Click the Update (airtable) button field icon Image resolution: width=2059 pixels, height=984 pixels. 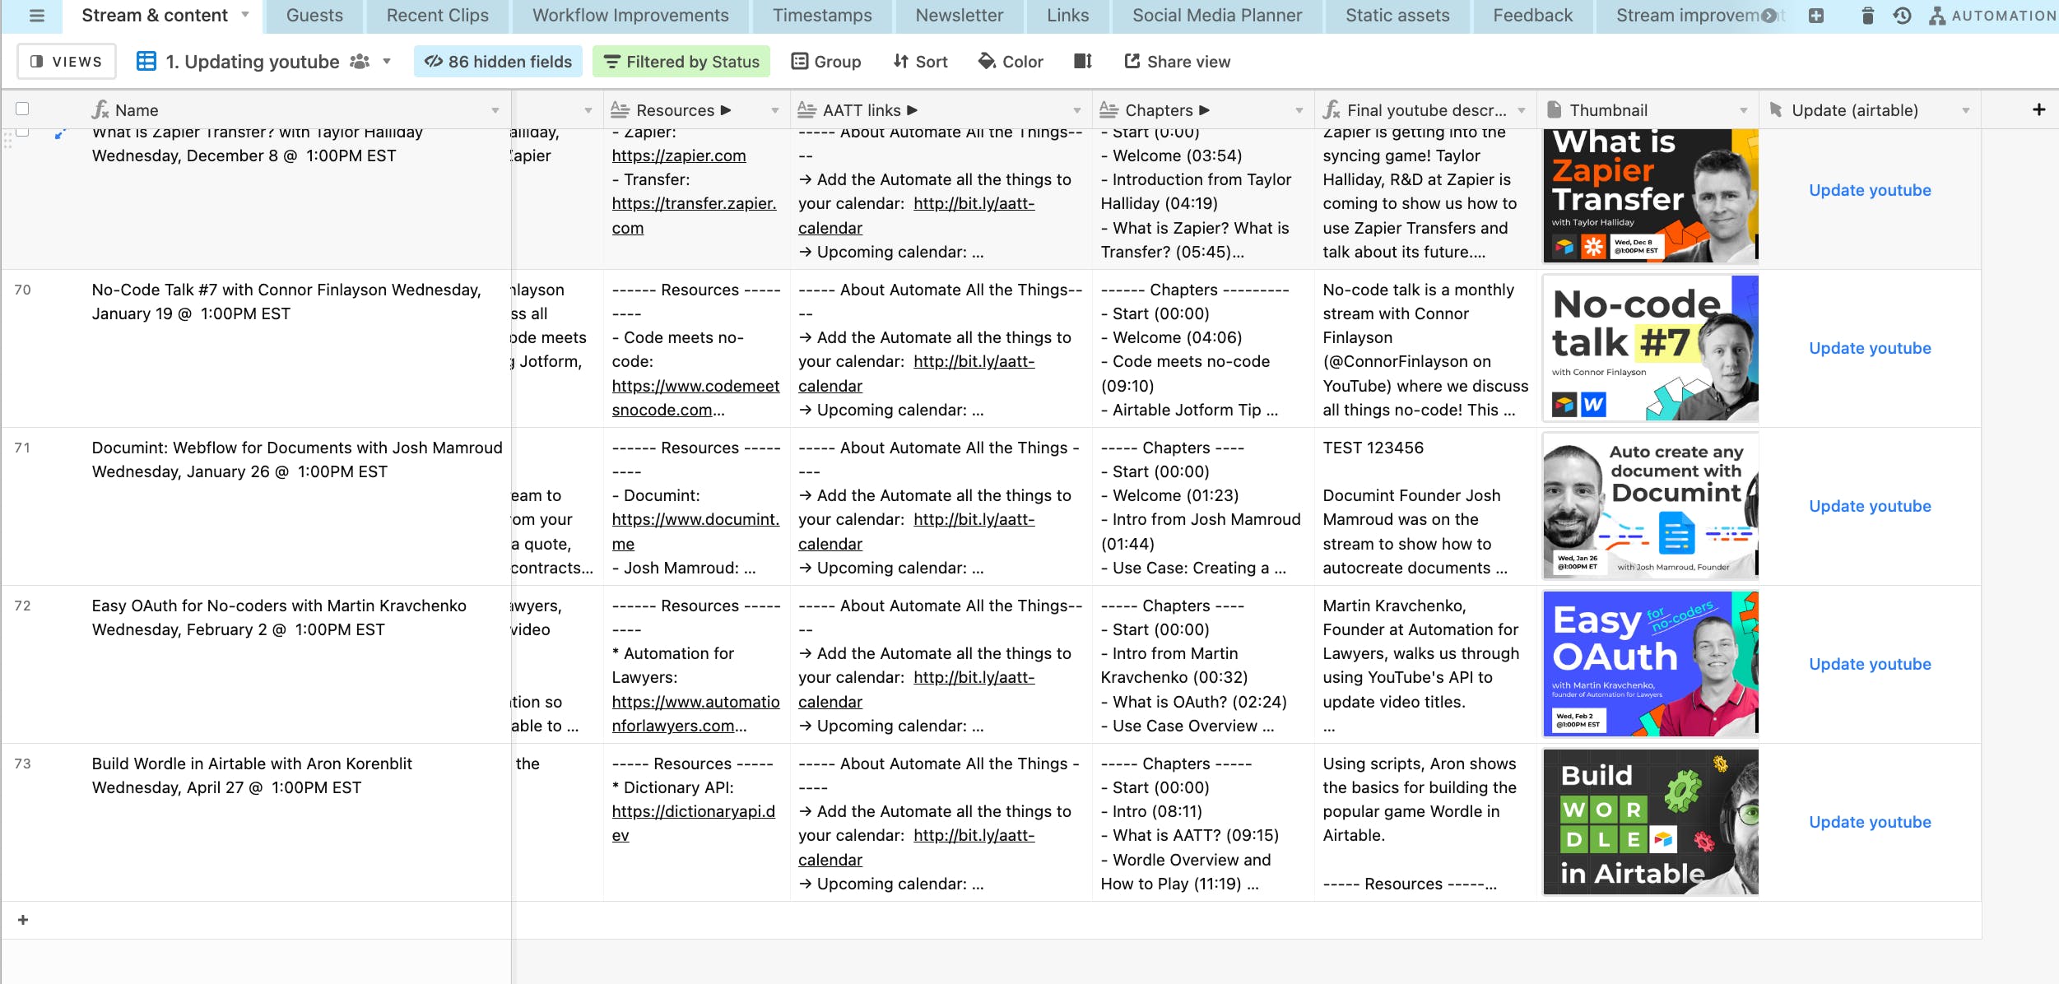coord(1776,109)
